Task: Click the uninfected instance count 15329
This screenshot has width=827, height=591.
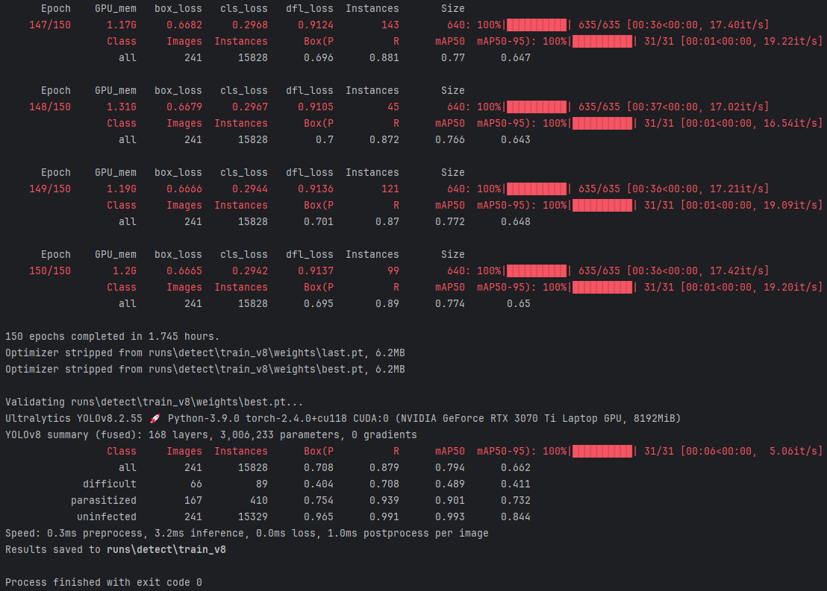Action: click(x=252, y=516)
